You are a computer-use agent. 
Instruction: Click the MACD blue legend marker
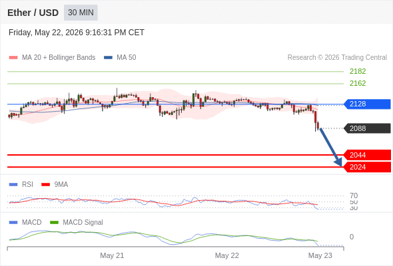[x=13, y=223]
